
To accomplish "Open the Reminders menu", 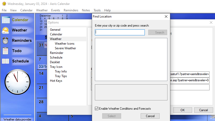I will [x=71, y=10].
